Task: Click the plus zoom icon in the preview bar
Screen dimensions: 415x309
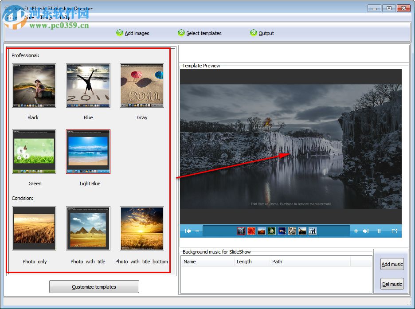Action: point(356,231)
